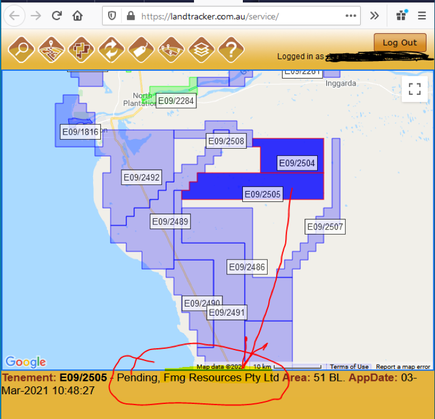This screenshot has height=419, width=435.
Task: Toggle fullscreen map view
Action: (414, 89)
